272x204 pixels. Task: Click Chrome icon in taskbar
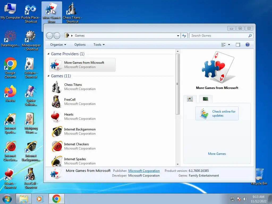(x=56, y=199)
